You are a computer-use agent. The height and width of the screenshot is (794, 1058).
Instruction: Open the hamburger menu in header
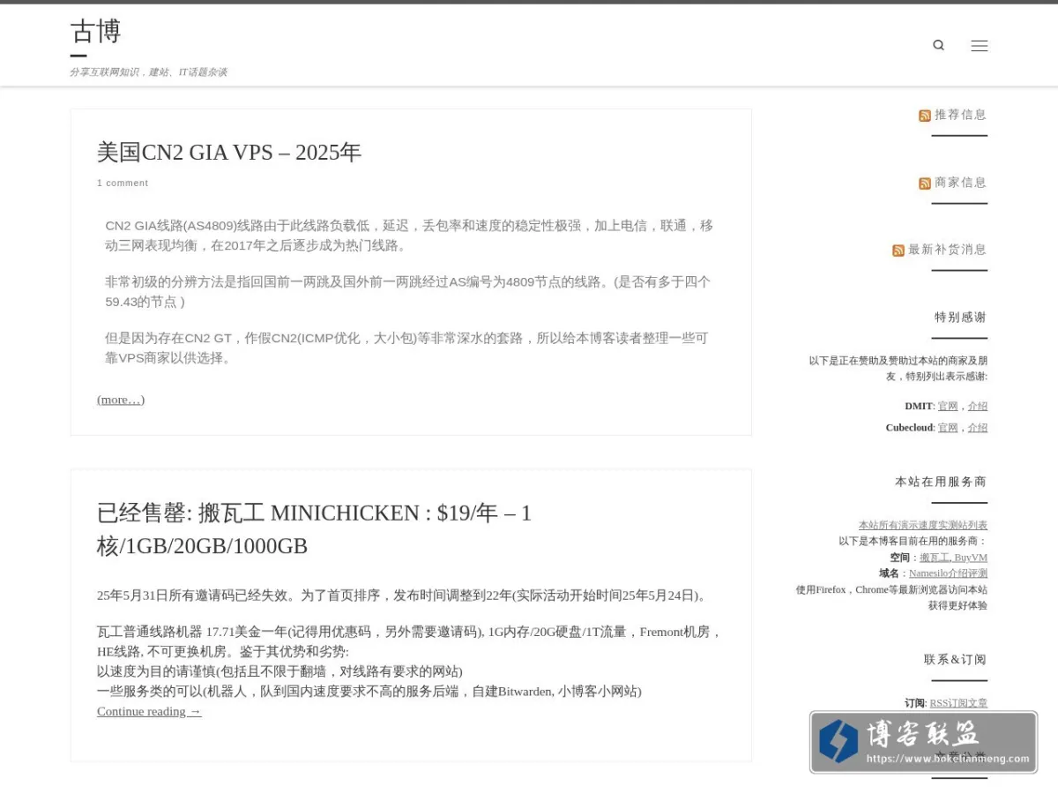click(979, 46)
